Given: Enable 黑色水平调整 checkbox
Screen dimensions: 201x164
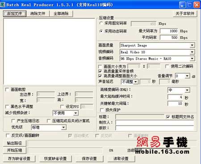Looking at the screenshot, I should [7, 107].
